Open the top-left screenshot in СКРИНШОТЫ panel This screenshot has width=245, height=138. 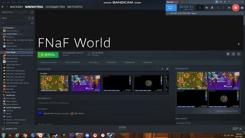(192, 80)
